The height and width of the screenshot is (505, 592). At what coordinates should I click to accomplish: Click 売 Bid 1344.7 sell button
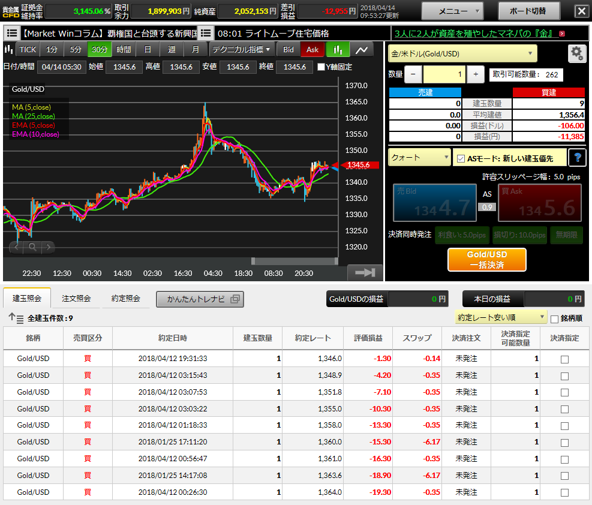(435, 203)
